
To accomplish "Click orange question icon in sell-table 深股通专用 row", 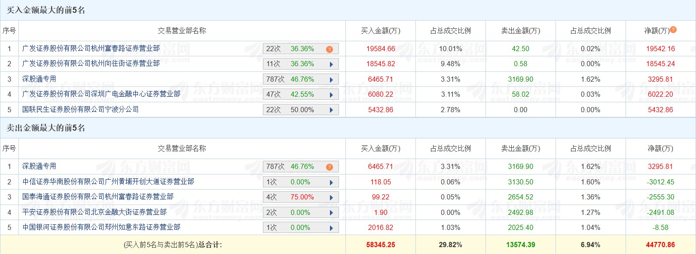I will click(330, 167).
